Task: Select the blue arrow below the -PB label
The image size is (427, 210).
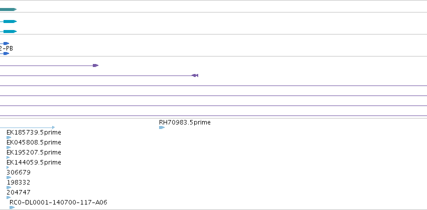Action: tap(6, 53)
